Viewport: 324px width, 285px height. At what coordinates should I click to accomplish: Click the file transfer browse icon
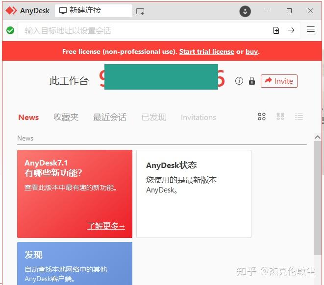276,30
